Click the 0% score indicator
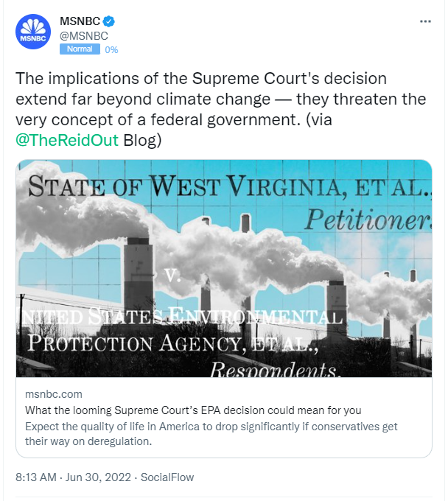This screenshot has height=501, width=448. [111, 50]
